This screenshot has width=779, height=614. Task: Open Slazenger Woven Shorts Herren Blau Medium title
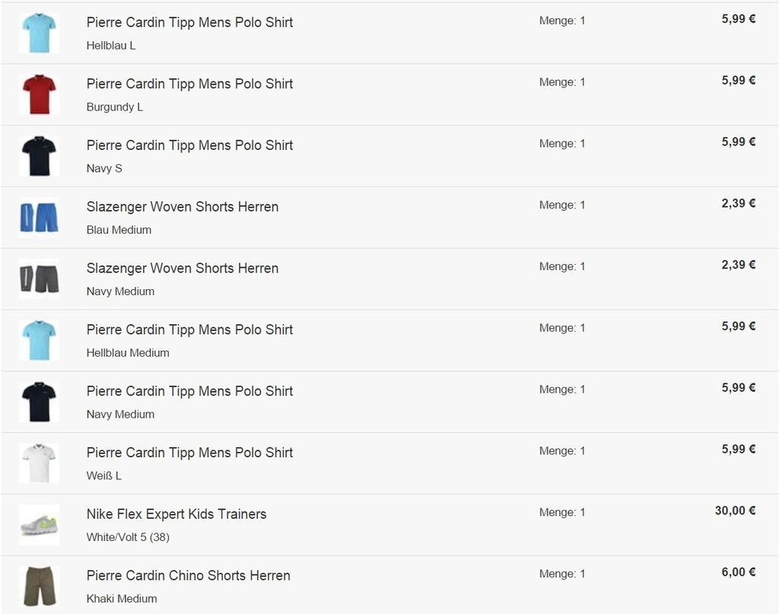(x=183, y=207)
